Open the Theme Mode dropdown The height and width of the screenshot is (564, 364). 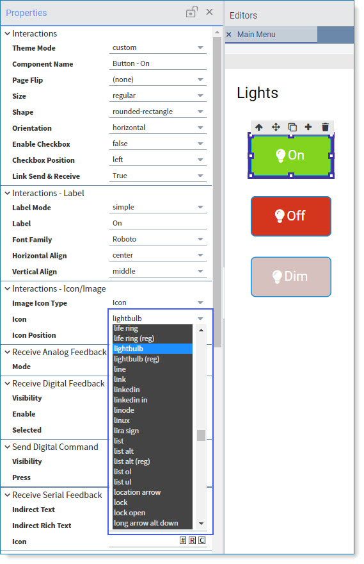158,47
